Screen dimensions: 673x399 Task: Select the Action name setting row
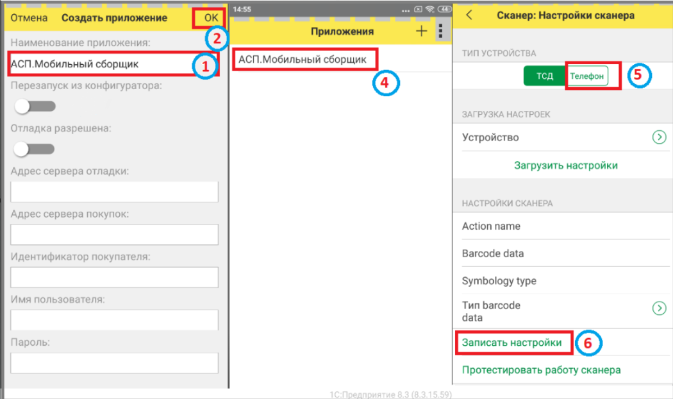click(x=563, y=226)
